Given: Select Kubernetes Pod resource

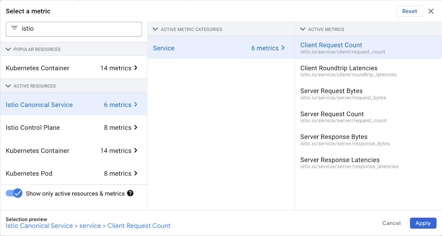Looking at the screenshot, I should pos(74,173).
